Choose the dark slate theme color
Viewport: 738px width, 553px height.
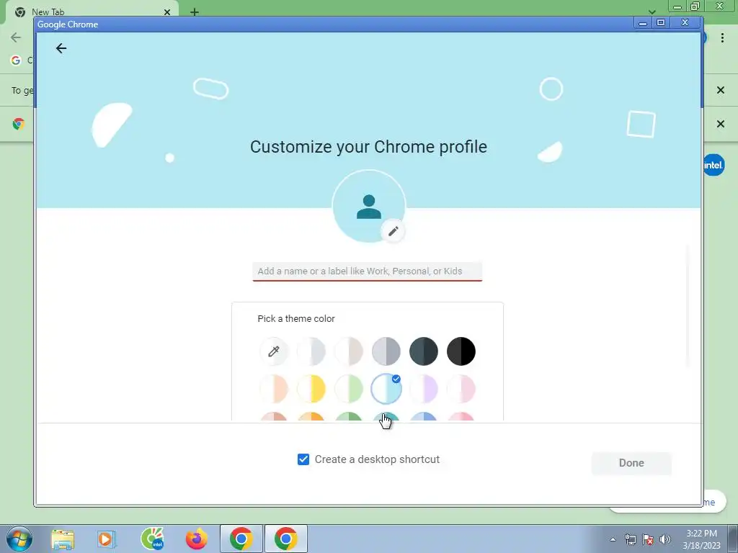[x=424, y=351]
